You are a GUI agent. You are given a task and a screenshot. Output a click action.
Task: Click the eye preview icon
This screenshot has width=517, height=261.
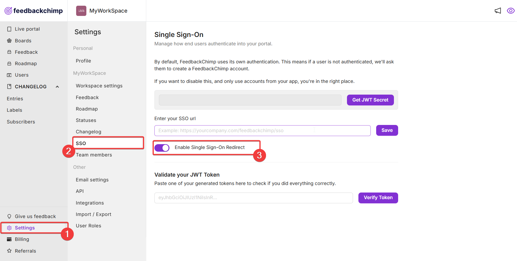(511, 11)
